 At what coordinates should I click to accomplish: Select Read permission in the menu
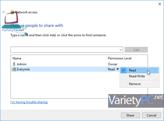(132, 70)
